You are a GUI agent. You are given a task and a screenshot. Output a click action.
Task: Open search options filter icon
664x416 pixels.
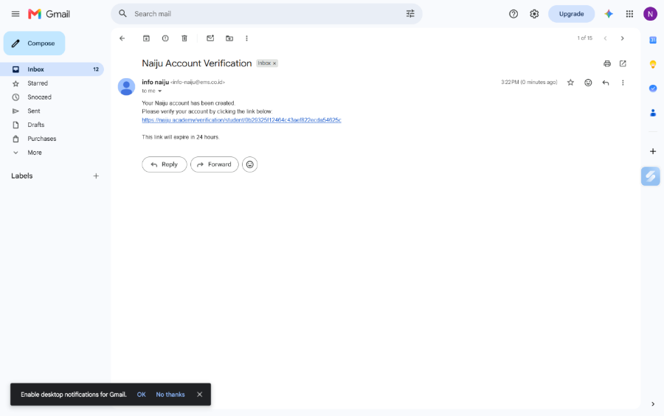pos(410,13)
